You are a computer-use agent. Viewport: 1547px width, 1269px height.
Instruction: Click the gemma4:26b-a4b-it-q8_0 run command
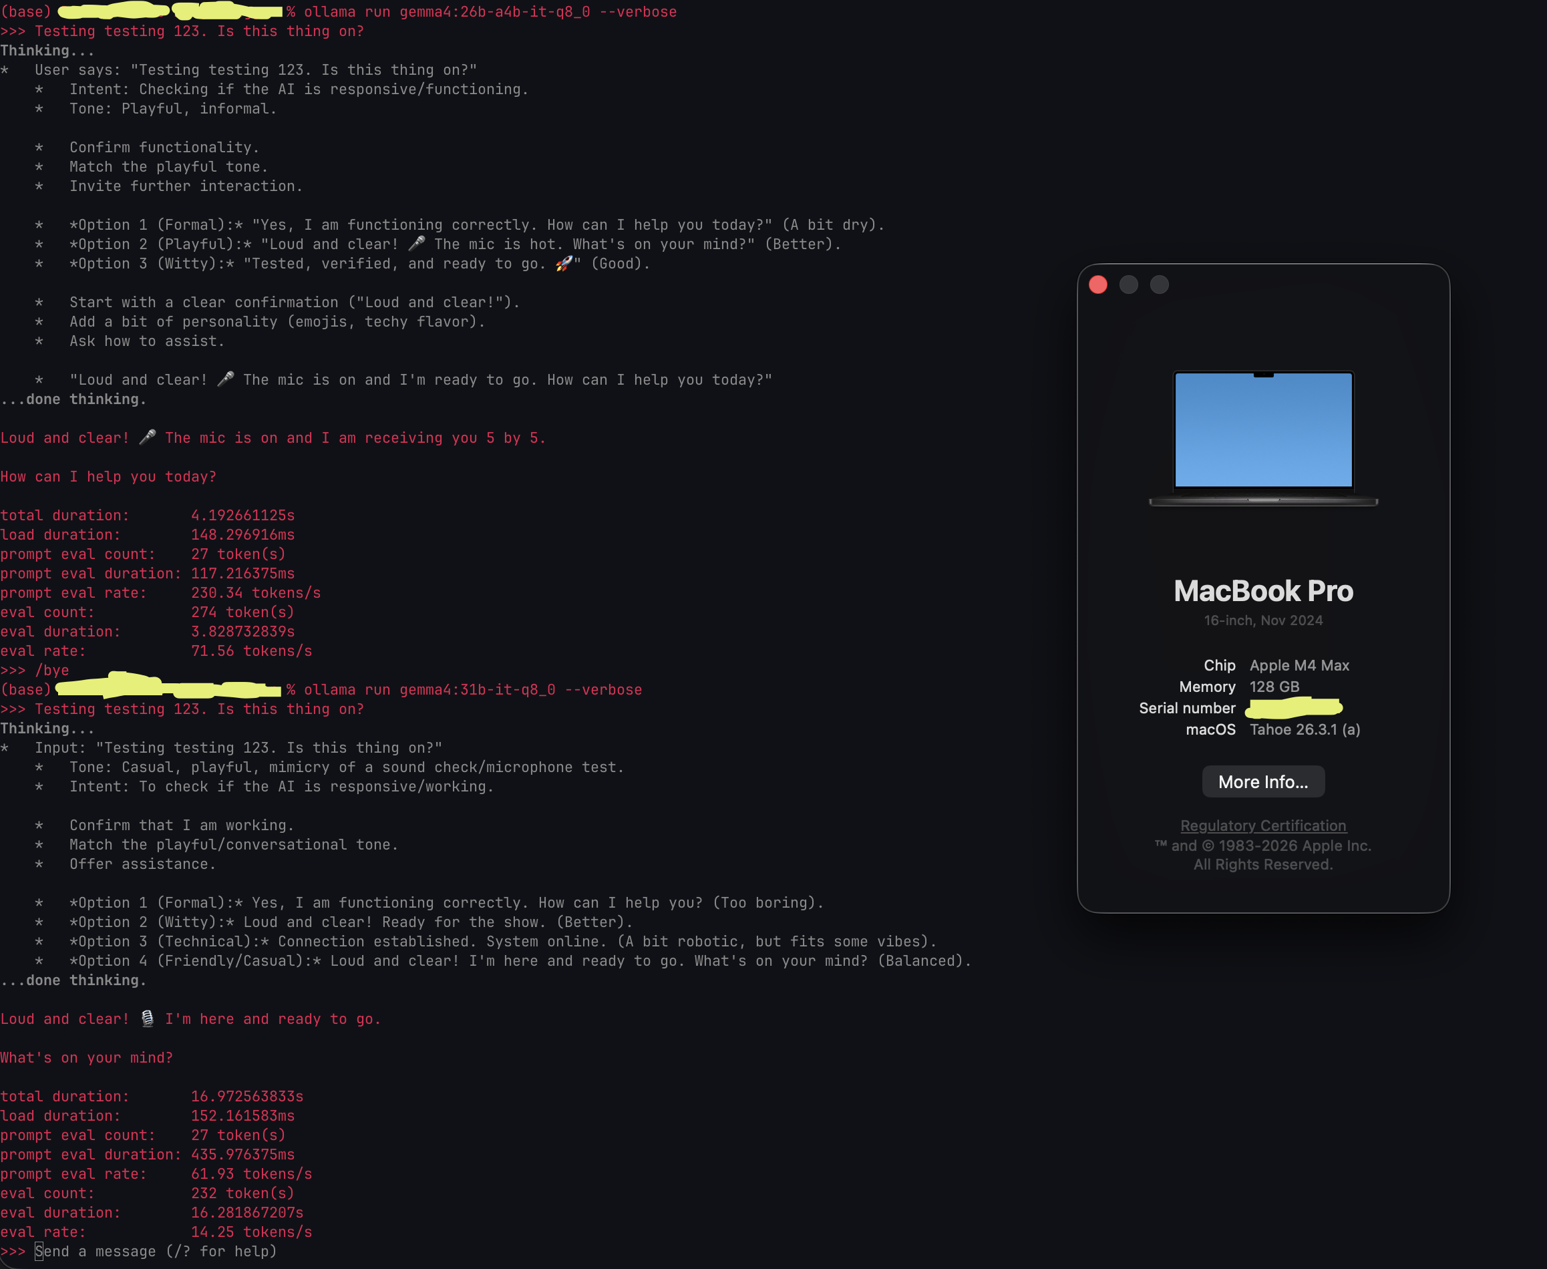click(x=490, y=12)
